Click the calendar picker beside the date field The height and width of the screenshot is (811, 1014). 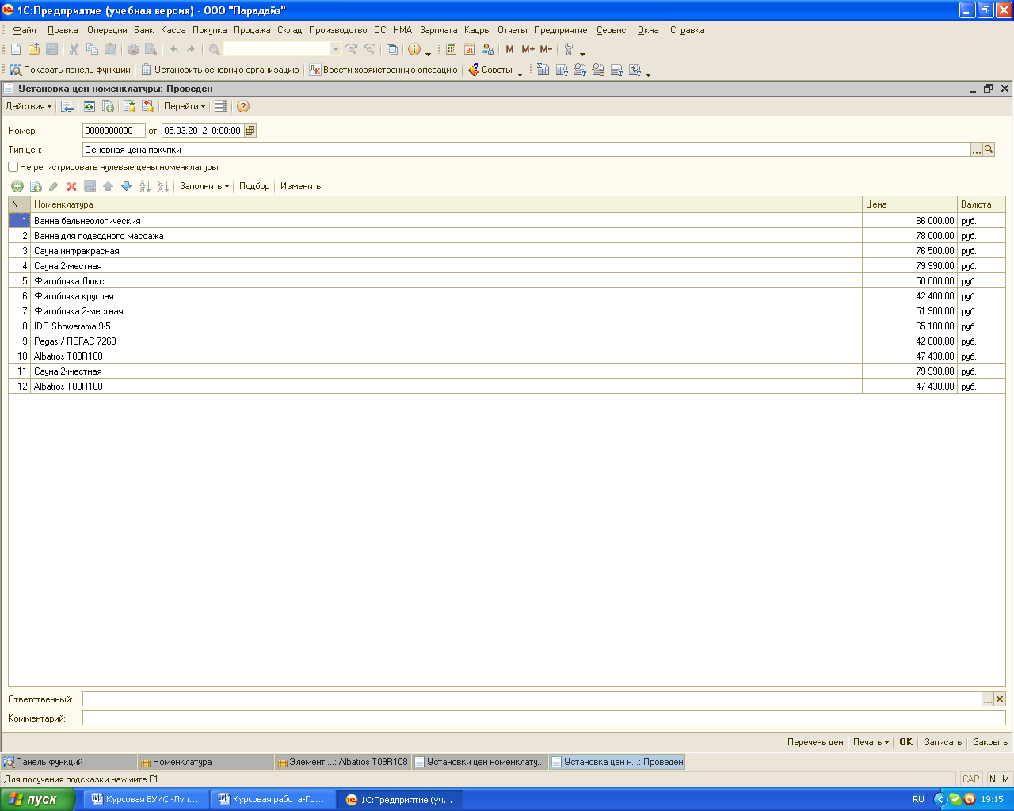(x=250, y=131)
